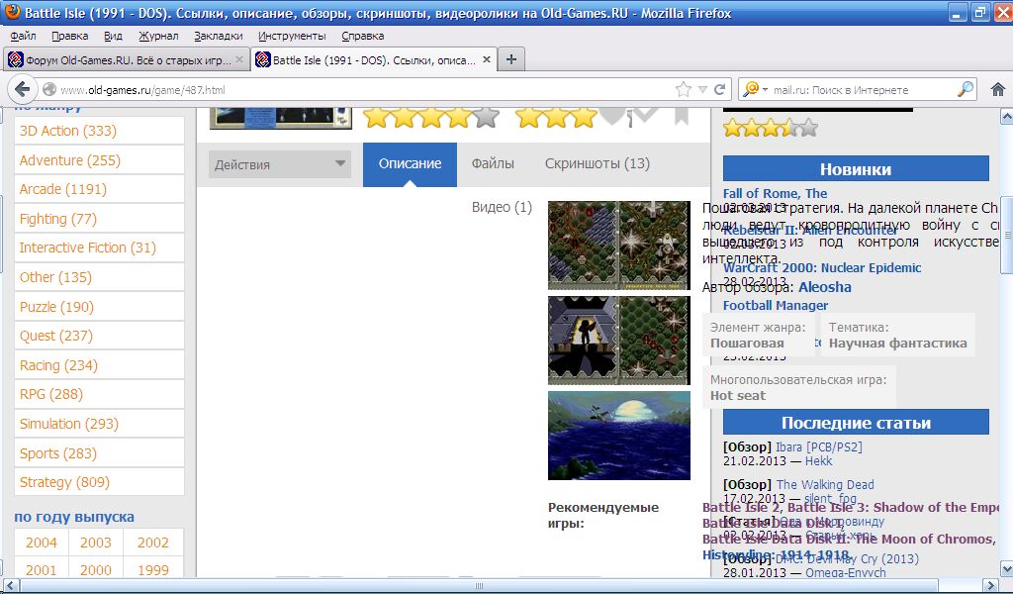The image size is (1013, 594).
Task: Open the Видео (1) tab
Action: tap(502, 207)
